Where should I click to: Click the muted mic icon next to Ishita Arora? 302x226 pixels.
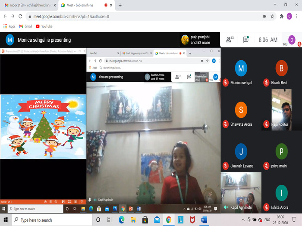266,207
